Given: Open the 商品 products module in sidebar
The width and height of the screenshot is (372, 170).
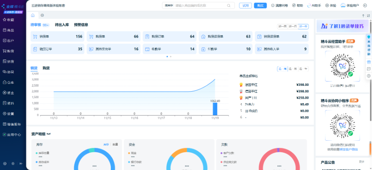Looking at the screenshot, I should 8,30.
